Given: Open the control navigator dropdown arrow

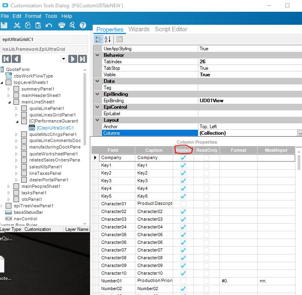Looking at the screenshot, I should [63, 59].
